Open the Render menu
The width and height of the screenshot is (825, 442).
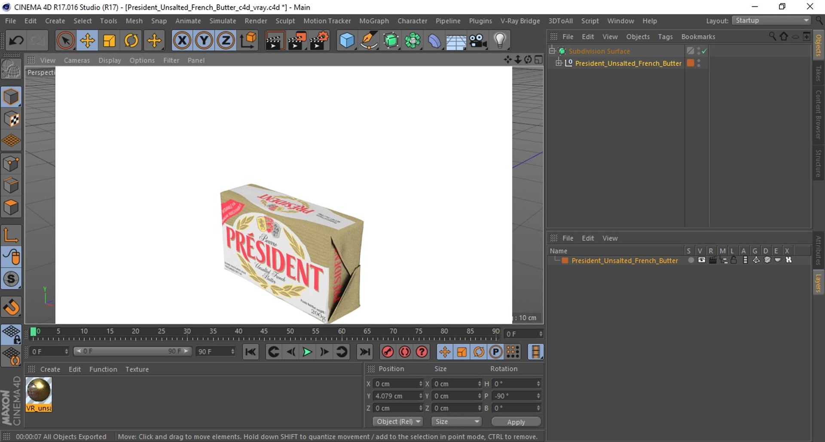256,21
